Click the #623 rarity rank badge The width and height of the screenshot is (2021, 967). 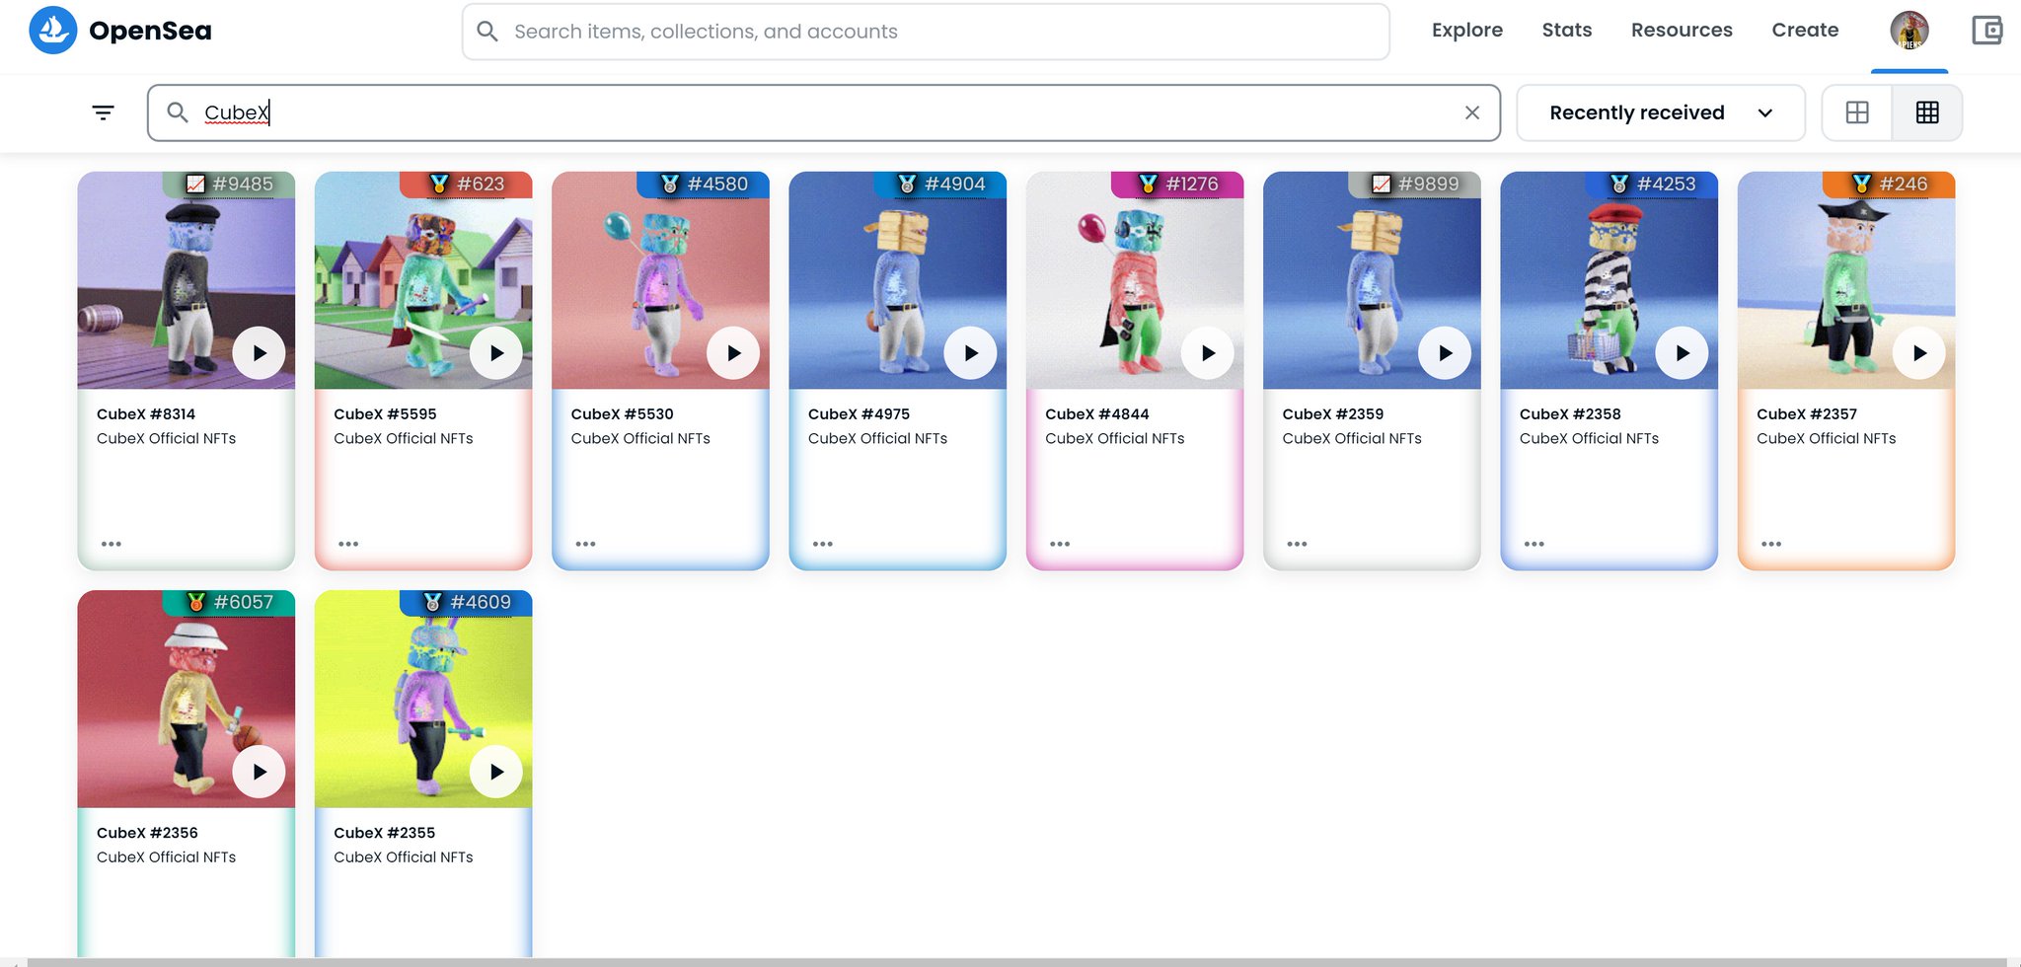point(466,184)
